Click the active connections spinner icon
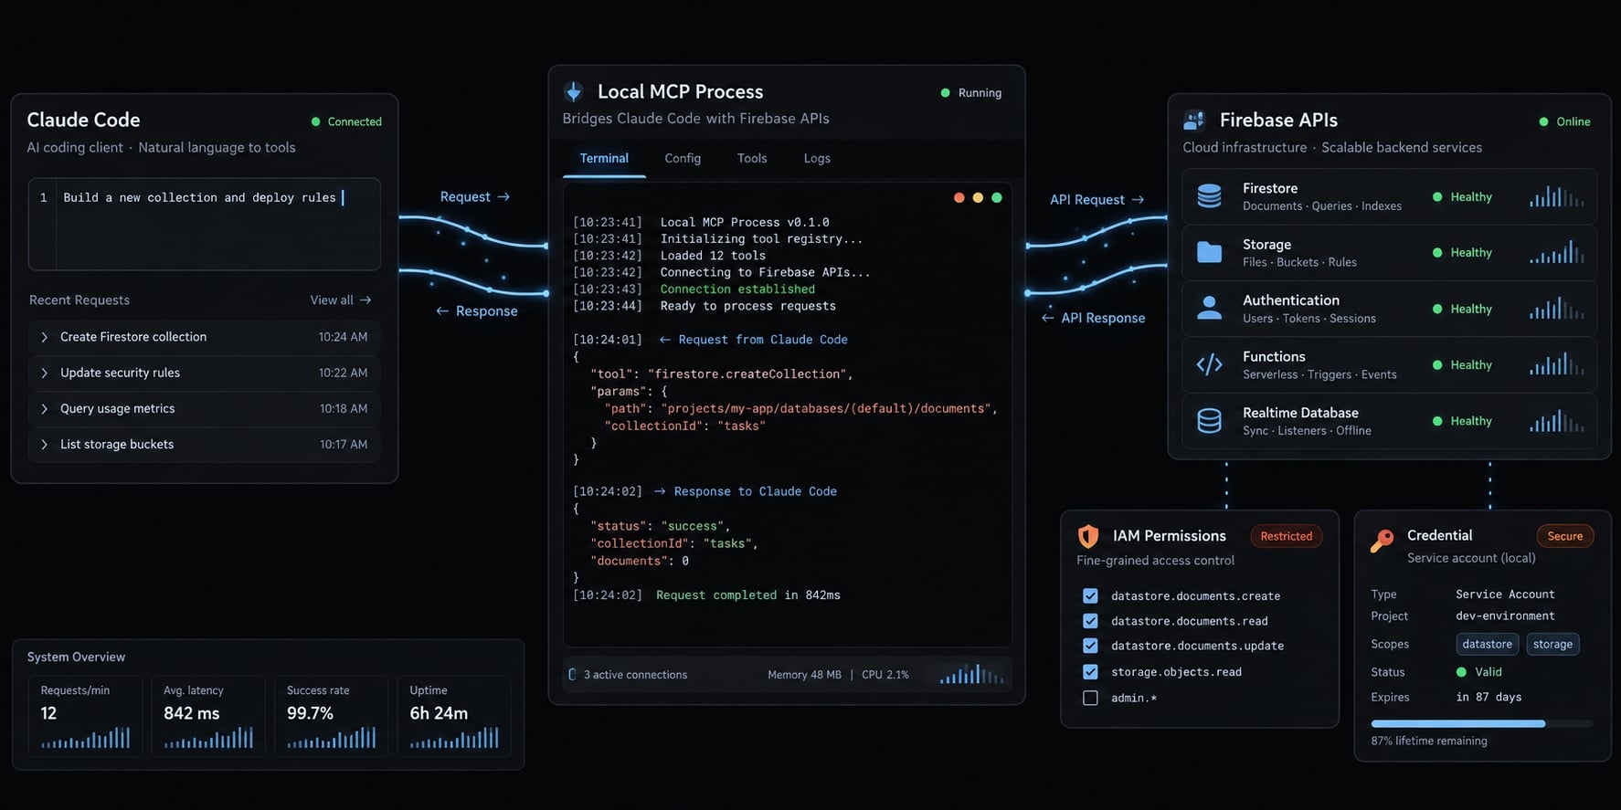 [572, 675]
